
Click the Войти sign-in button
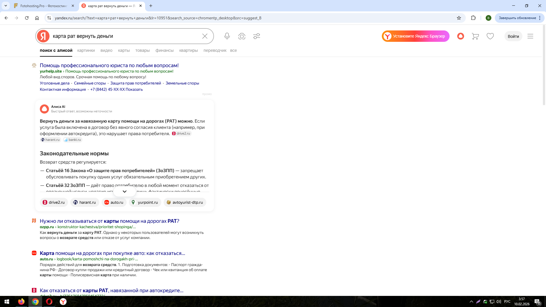(x=513, y=36)
